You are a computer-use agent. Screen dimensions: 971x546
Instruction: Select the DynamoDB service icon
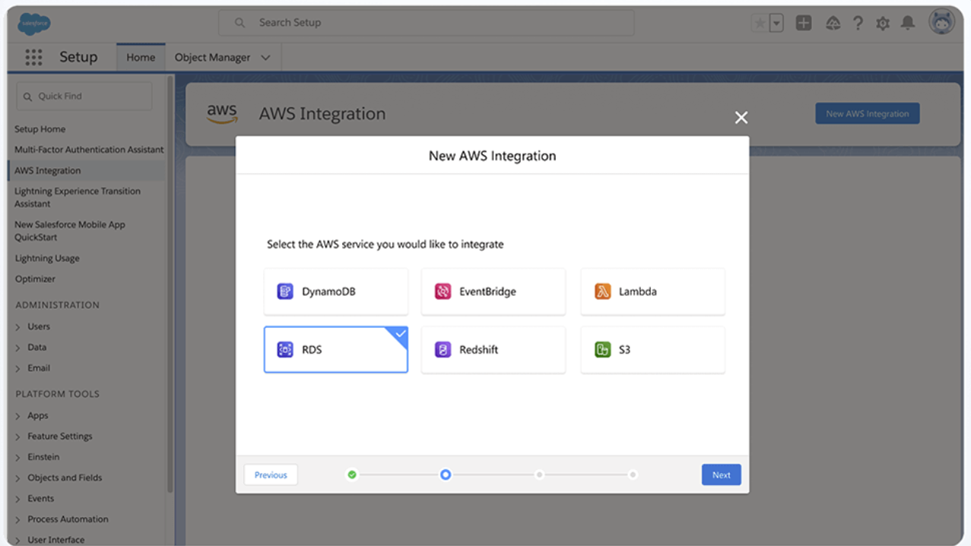284,291
